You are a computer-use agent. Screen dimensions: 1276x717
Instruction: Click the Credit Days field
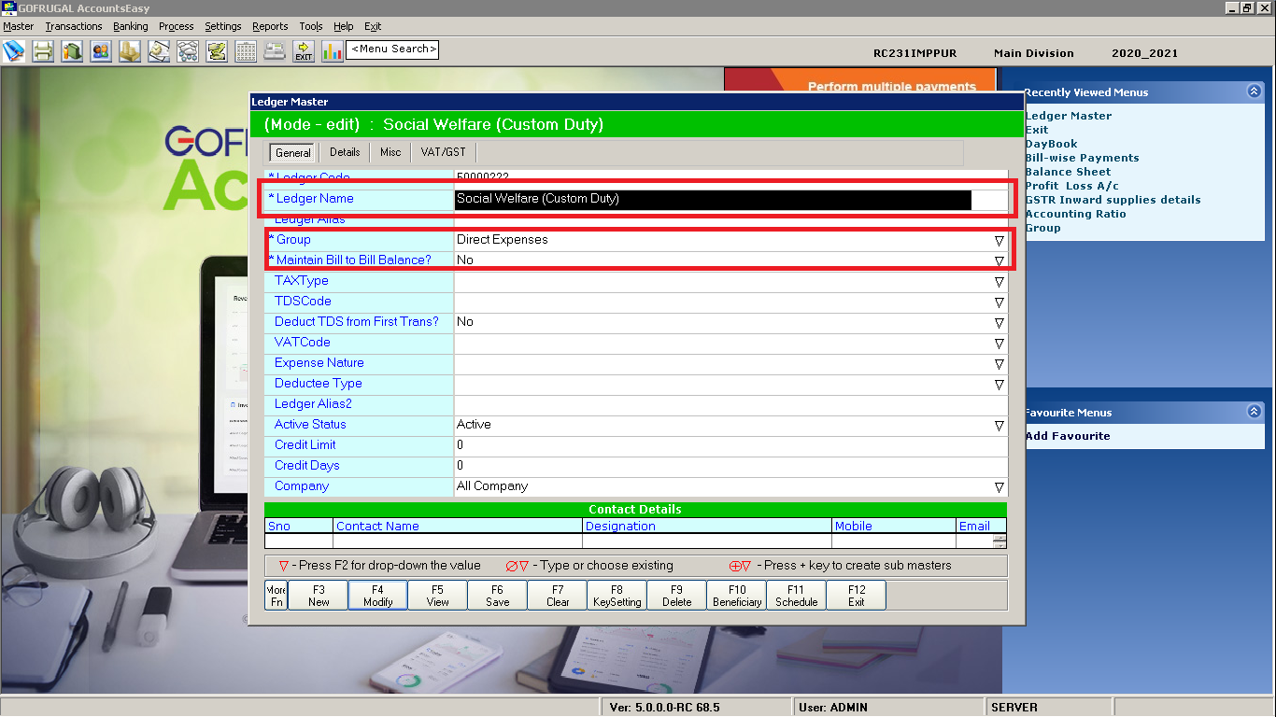click(x=730, y=466)
